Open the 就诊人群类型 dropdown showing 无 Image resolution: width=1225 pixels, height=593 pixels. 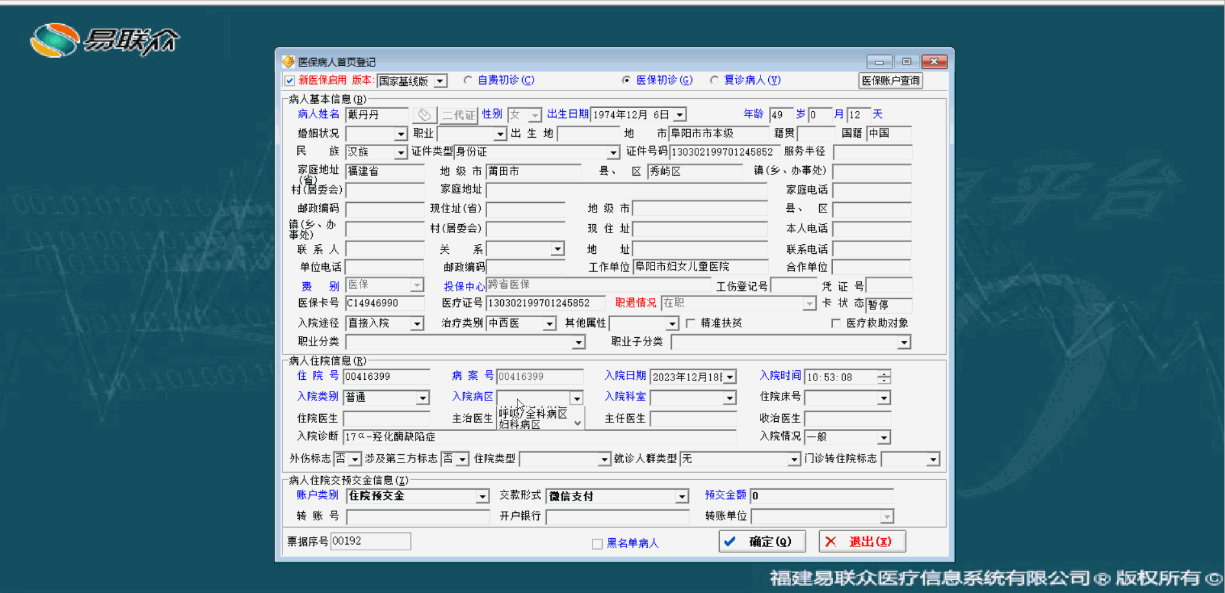coord(795,459)
